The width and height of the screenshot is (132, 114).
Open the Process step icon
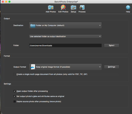[82, 8]
